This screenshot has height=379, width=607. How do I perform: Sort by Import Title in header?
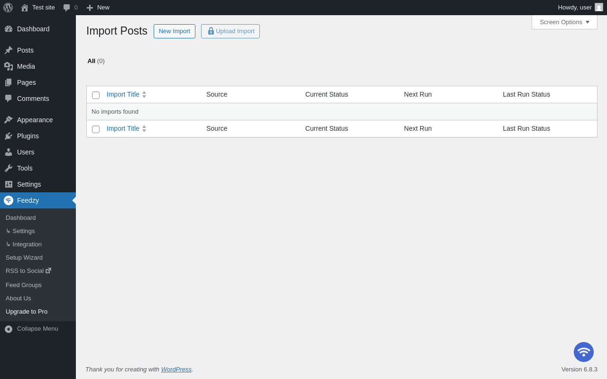[123, 94]
